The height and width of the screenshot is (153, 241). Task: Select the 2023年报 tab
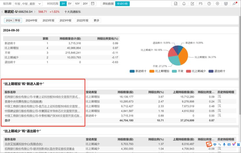pyautogui.click(x=48, y=20)
